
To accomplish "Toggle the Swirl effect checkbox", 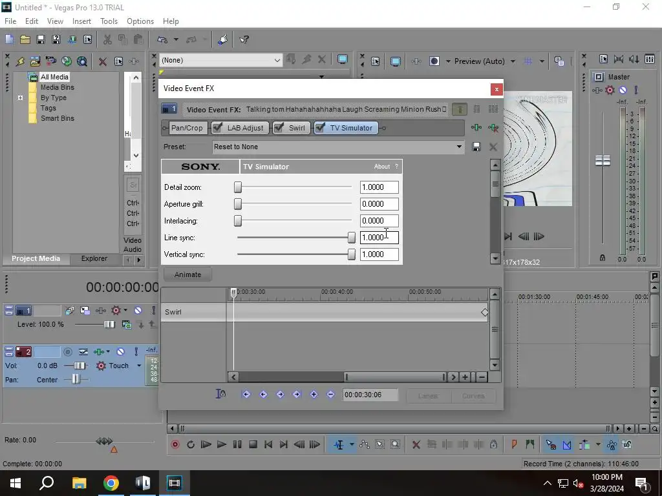I will click(x=279, y=128).
